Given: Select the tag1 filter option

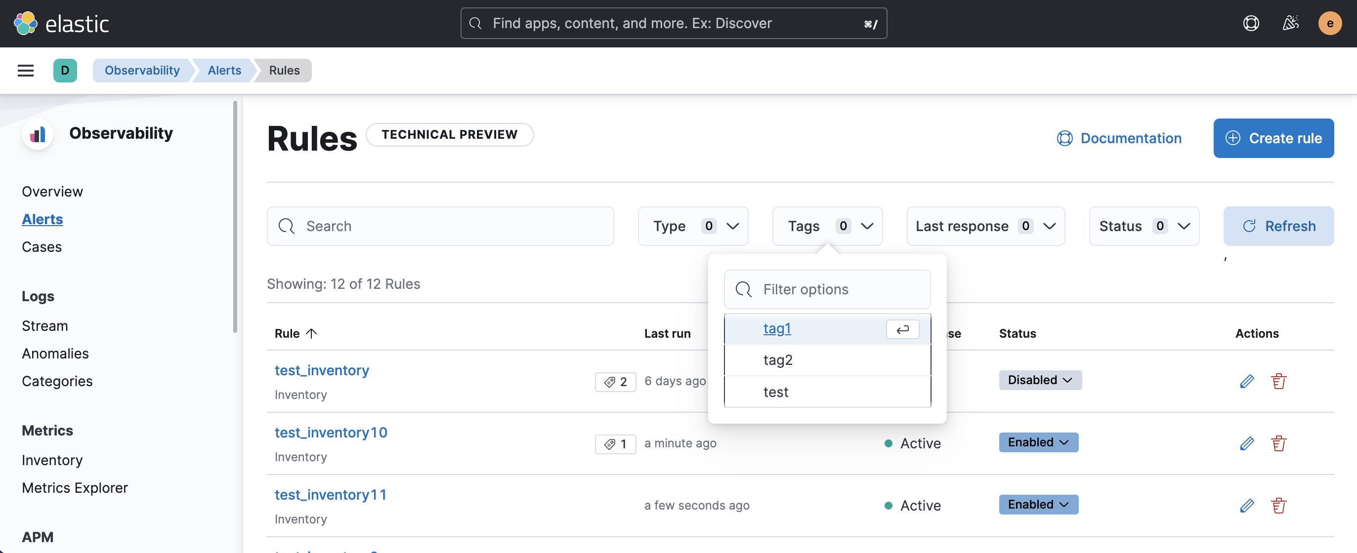Looking at the screenshot, I should point(777,328).
